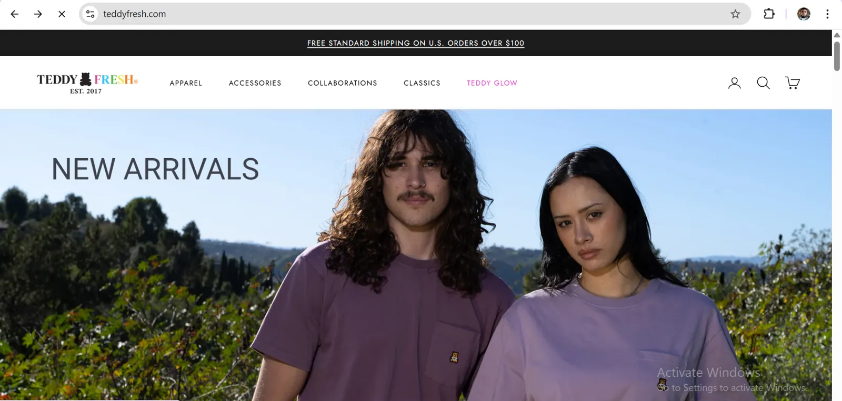Bookmark this page with the star icon
The width and height of the screenshot is (842, 401).
tap(735, 14)
